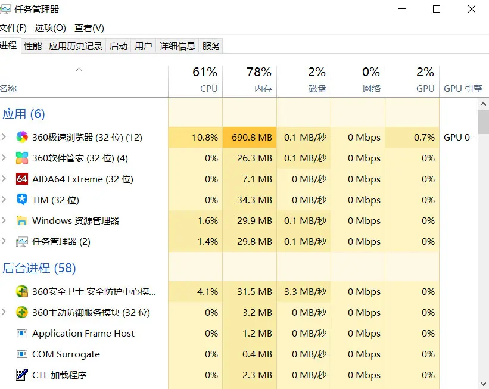Screen dimensions: 489x389
Task: Click the TIM star icon
Action: pos(22,200)
